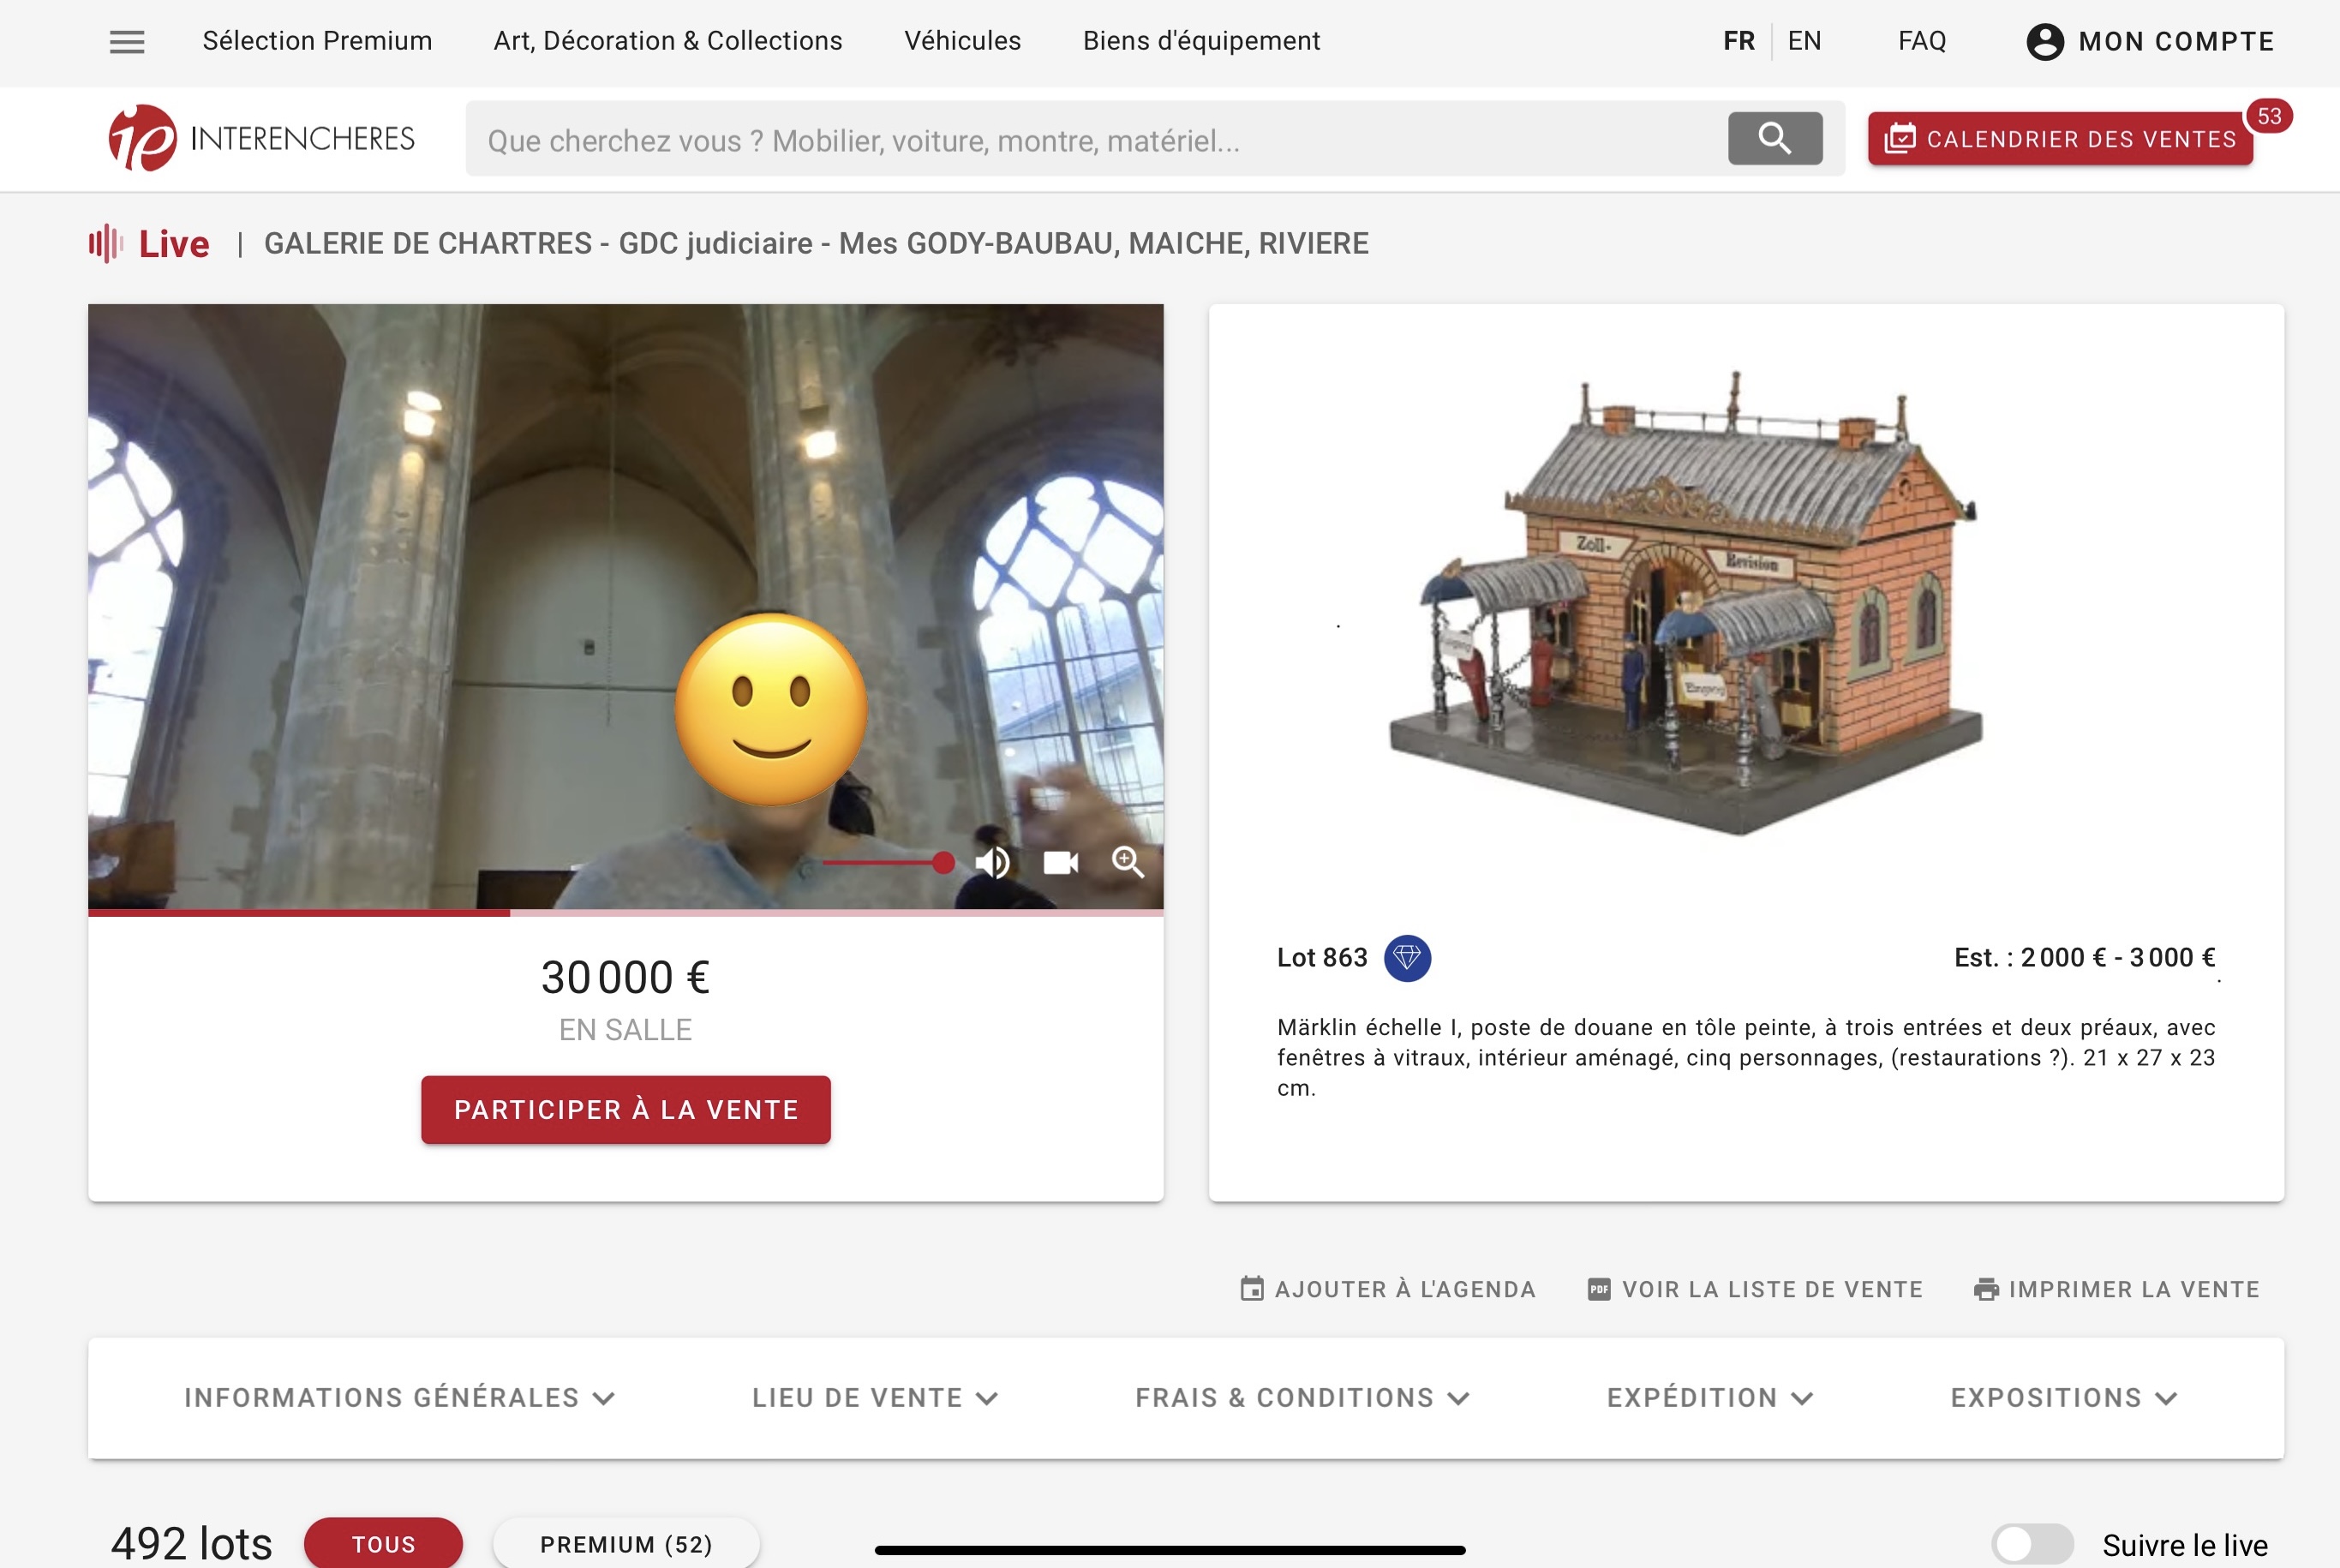2340x1568 pixels.
Task: Expand the Lieu de Vente dropdown
Action: (874, 1397)
